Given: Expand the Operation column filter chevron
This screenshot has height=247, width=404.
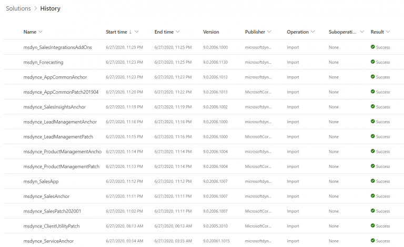Looking at the screenshot, I should tap(313, 32).
